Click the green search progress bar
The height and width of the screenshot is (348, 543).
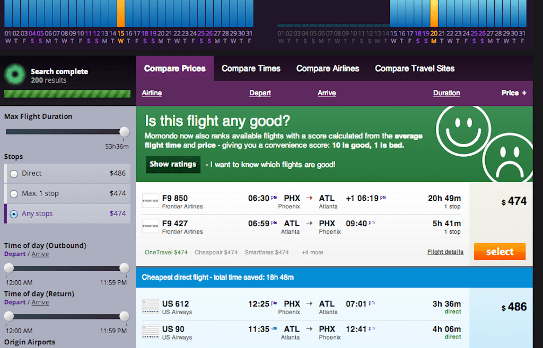(x=67, y=94)
